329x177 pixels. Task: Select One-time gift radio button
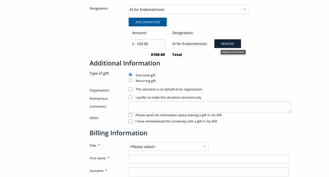130,75
